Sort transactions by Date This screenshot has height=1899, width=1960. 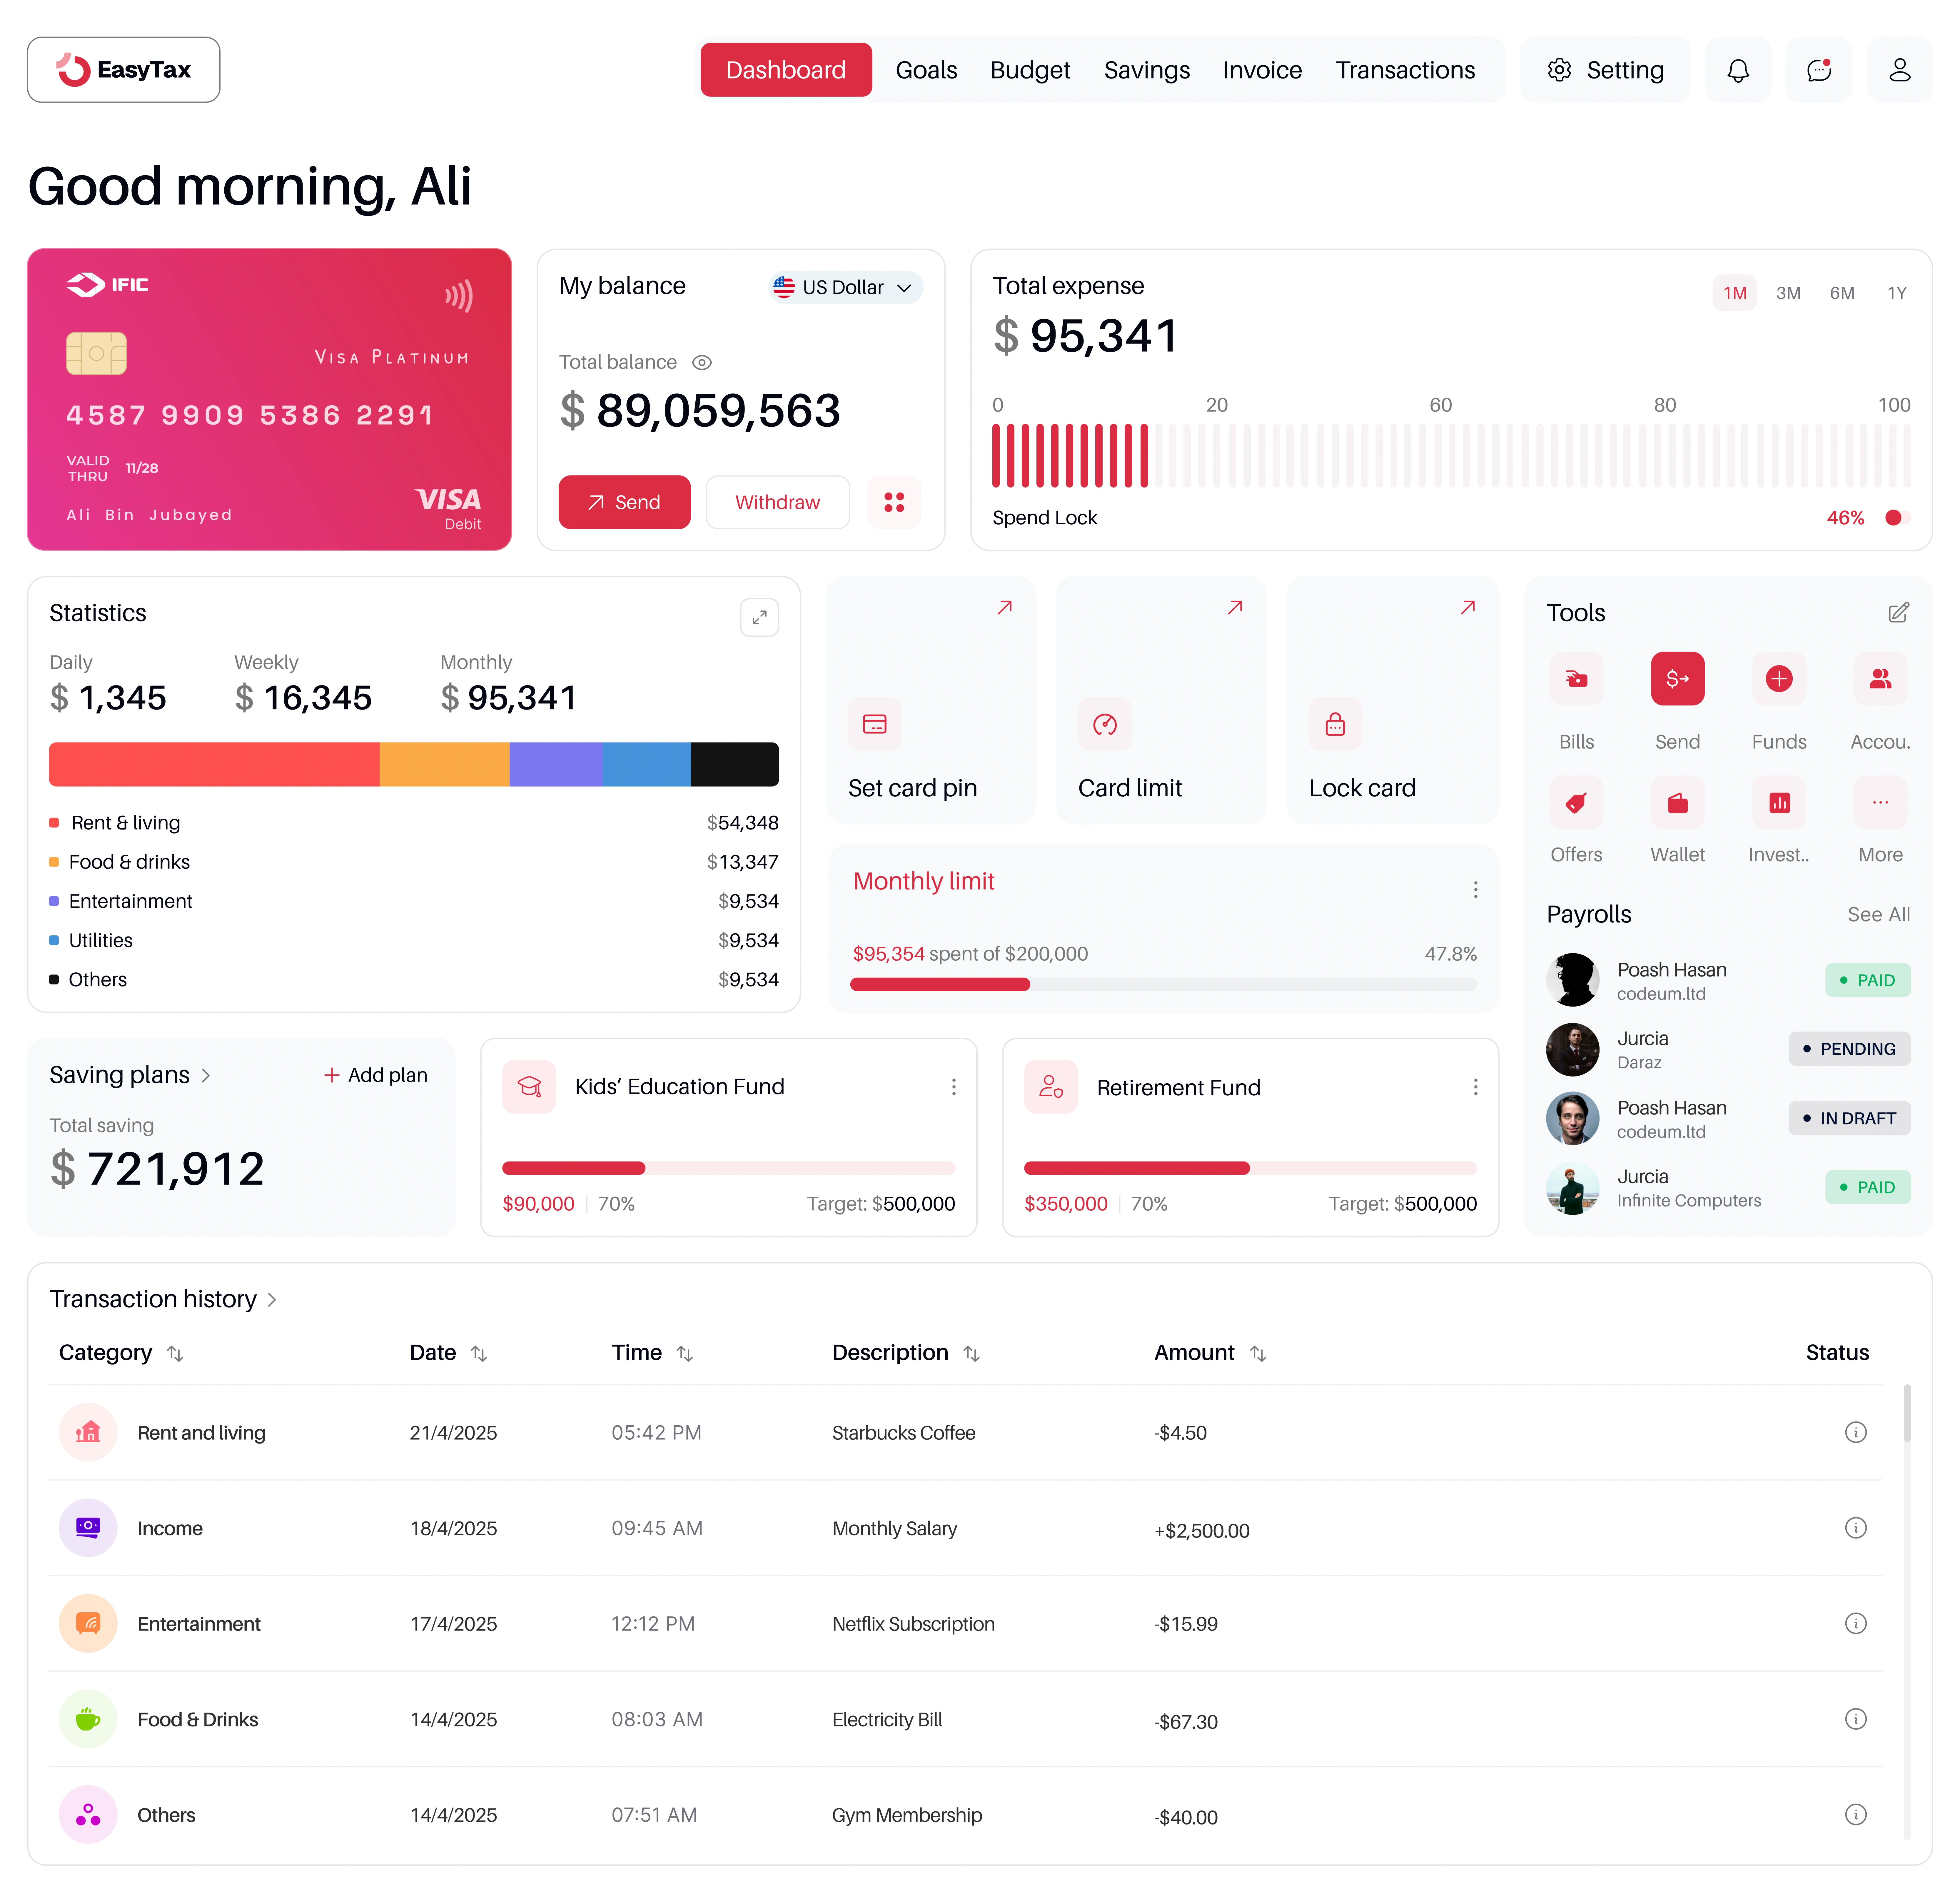tap(479, 1354)
